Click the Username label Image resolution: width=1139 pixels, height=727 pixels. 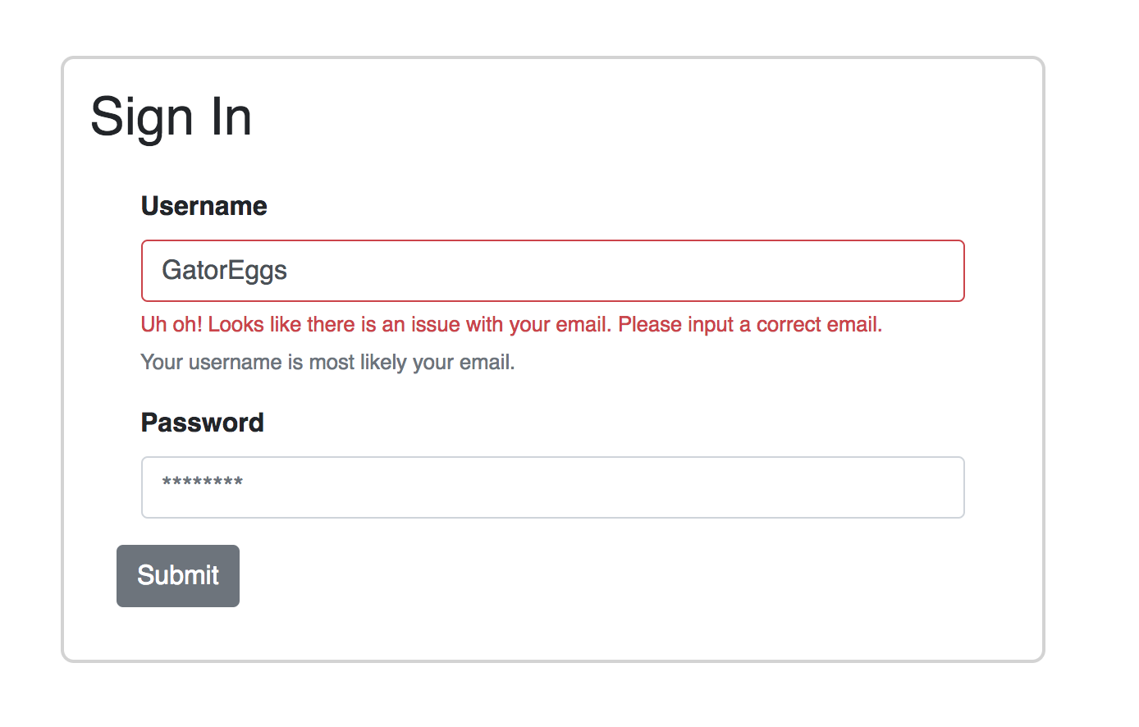coord(204,206)
